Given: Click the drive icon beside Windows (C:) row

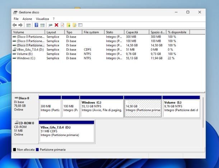Looking at the screenshot, I should 14,58.
